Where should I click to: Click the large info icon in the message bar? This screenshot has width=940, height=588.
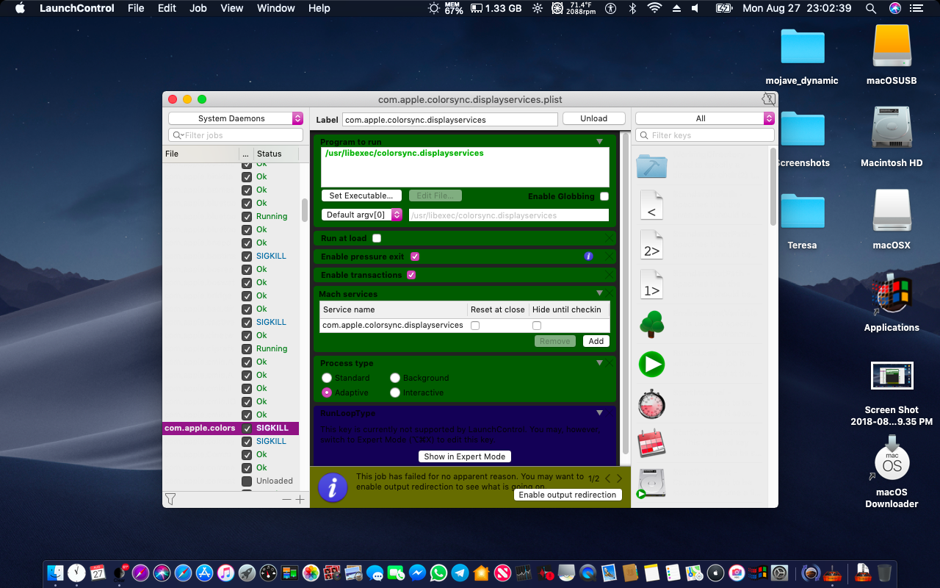[333, 487]
